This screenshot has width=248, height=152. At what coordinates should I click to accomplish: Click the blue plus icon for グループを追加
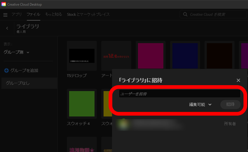click(x=6, y=71)
